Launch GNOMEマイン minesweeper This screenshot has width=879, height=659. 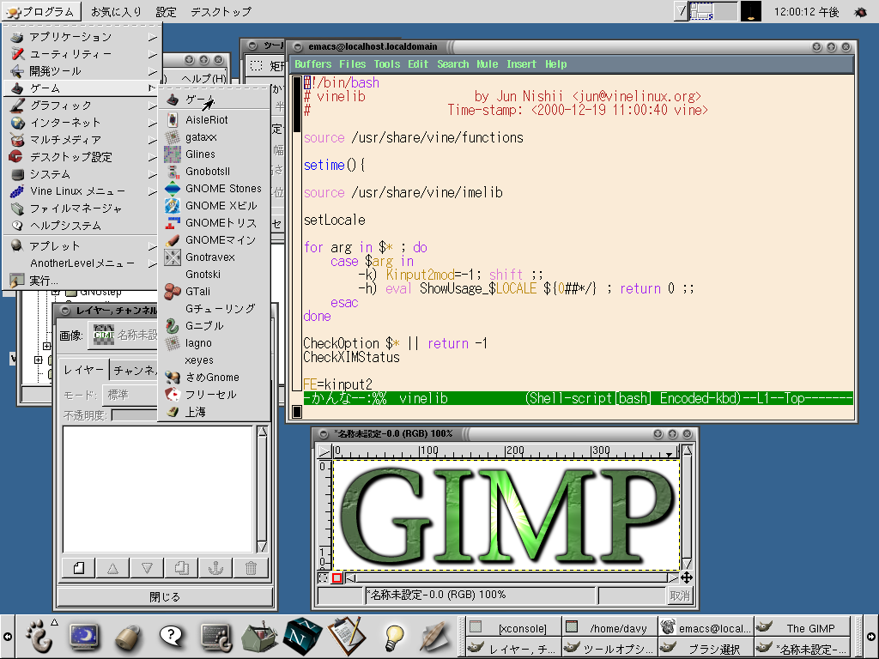(x=214, y=240)
